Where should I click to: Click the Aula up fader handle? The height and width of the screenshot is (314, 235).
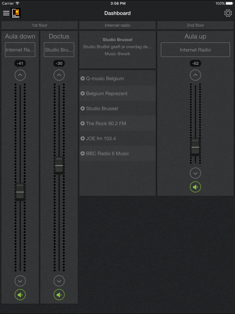click(x=195, y=147)
